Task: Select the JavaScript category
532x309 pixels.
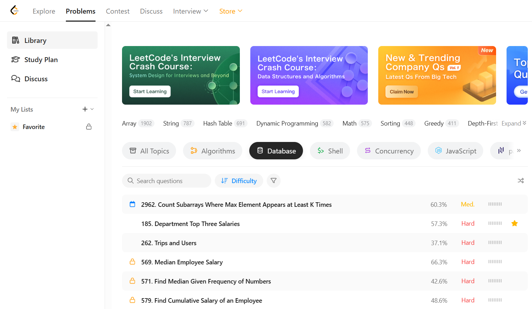Action: pos(455,151)
